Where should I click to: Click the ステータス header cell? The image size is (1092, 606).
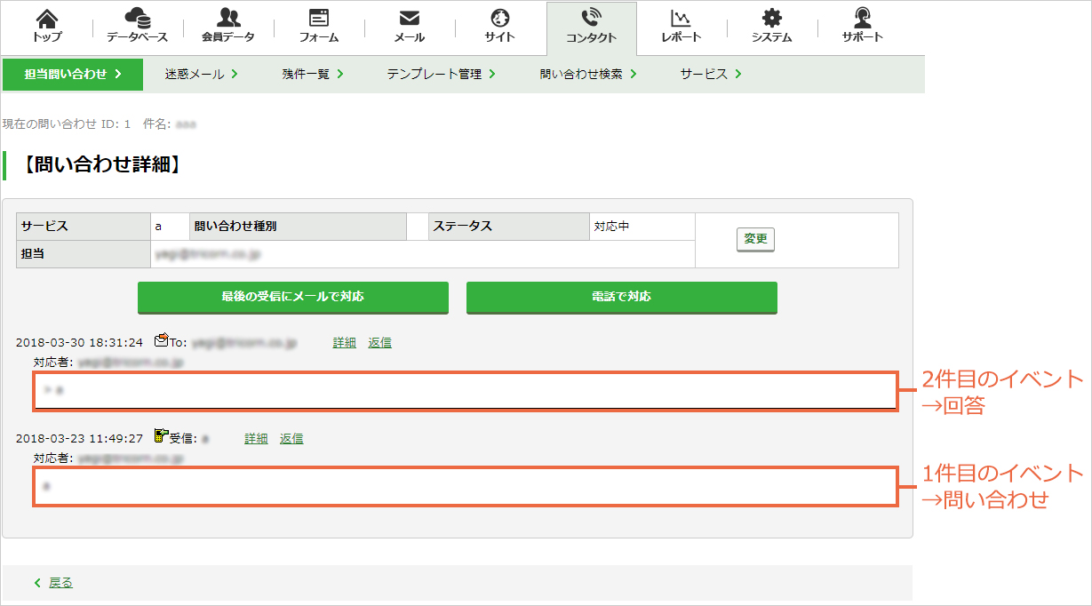pos(509,227)
